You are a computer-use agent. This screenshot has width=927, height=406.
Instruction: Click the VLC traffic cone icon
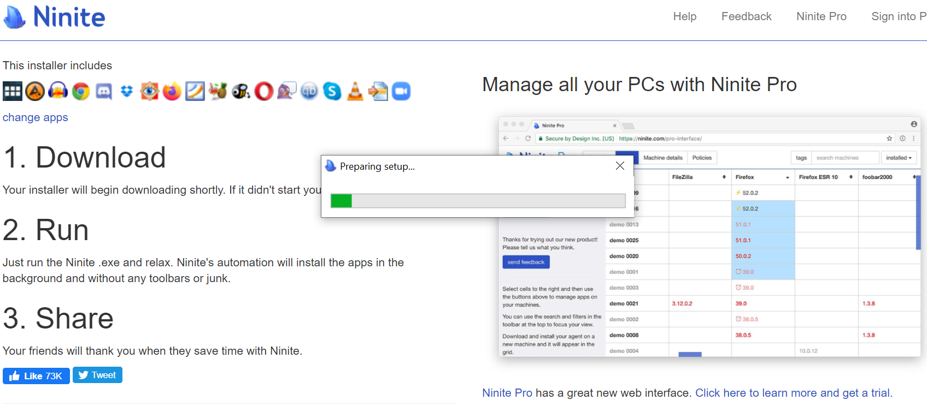pyautogui.click(x=355, y=91)
